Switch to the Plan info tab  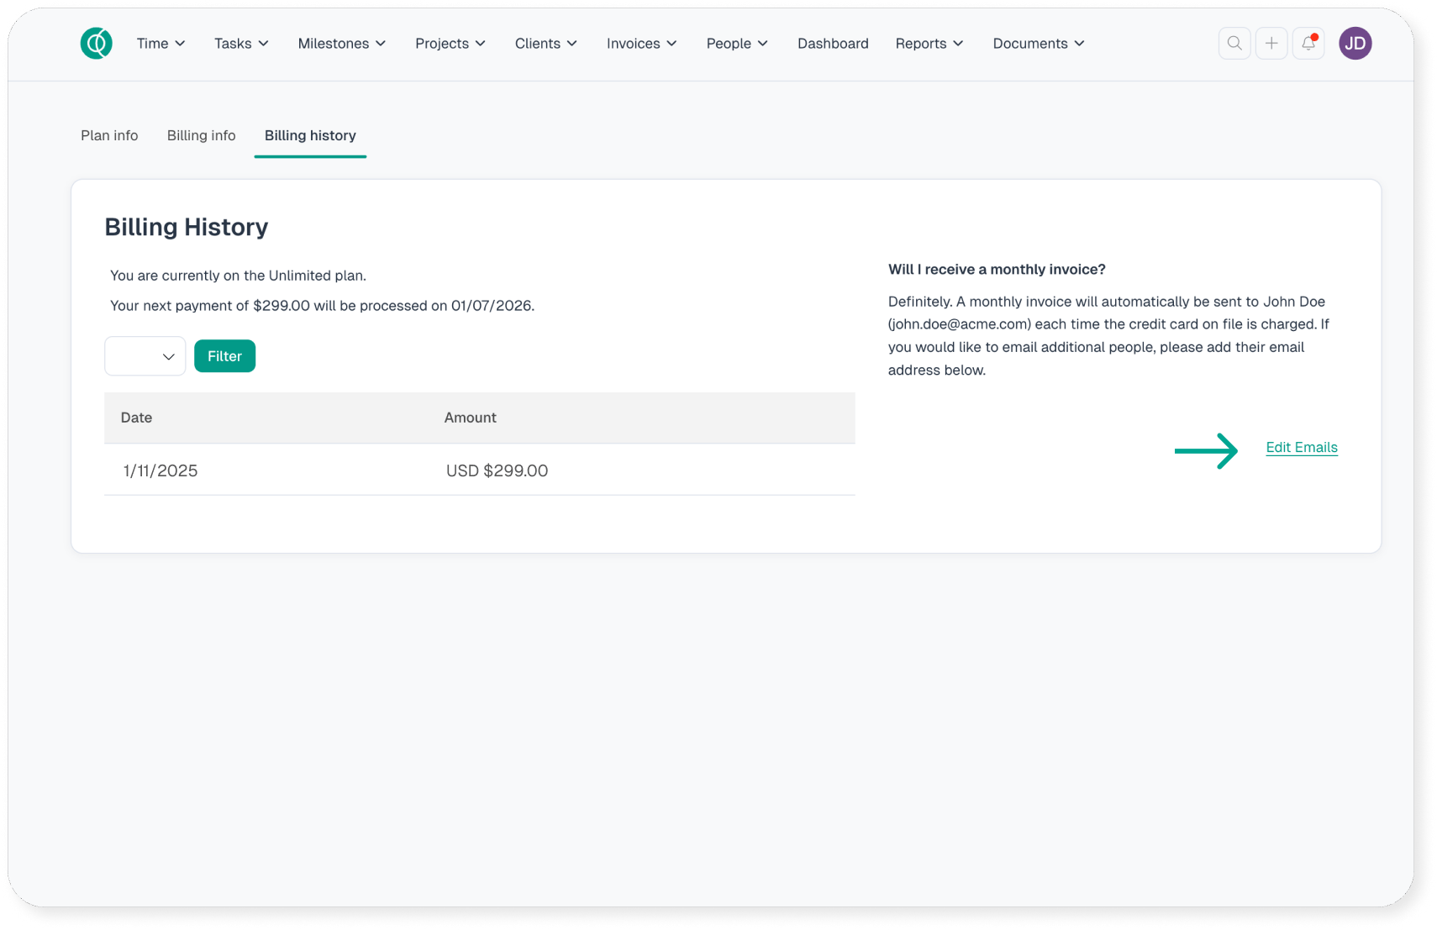(x=109, y=136)
